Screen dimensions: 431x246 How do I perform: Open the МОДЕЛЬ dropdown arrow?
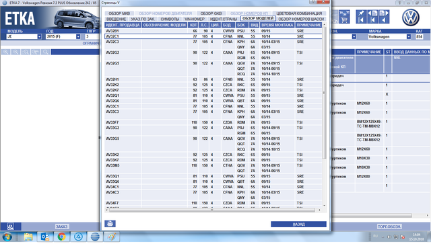39,36
